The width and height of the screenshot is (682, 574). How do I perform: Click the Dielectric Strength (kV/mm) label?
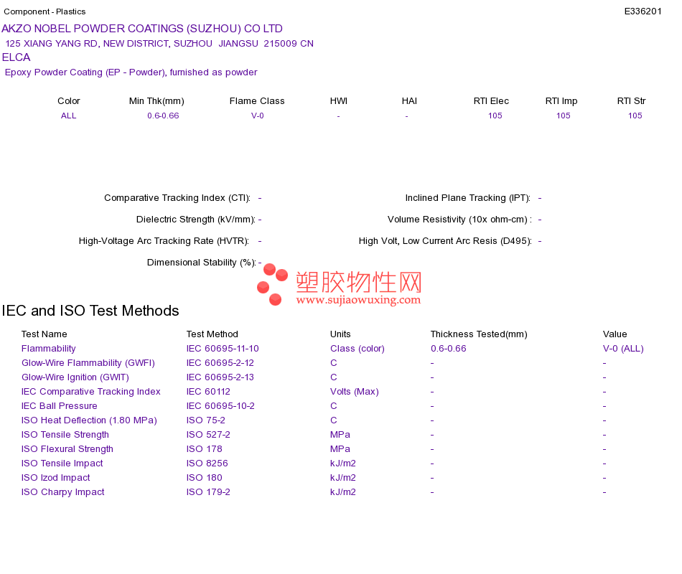pyautogui.click(x=196, y=219)
